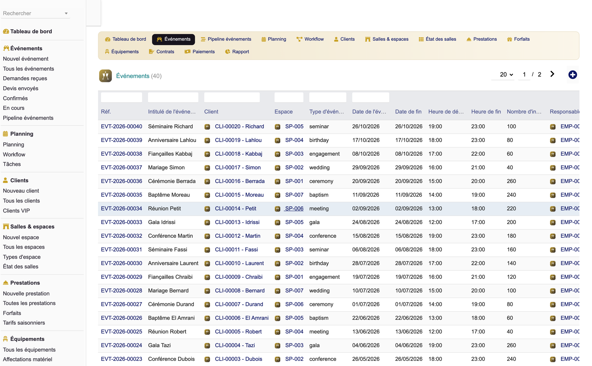The height and width of the screenshot is (366, 592).
Task: Click the Date de l'événement filter field
Action: tap(371, 97)
